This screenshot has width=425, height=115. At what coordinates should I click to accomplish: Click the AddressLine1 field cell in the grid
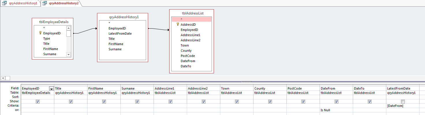170,88
